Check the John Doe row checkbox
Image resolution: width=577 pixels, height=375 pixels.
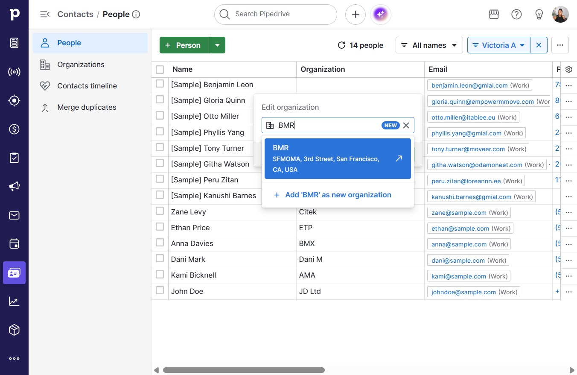pos(160,290)
